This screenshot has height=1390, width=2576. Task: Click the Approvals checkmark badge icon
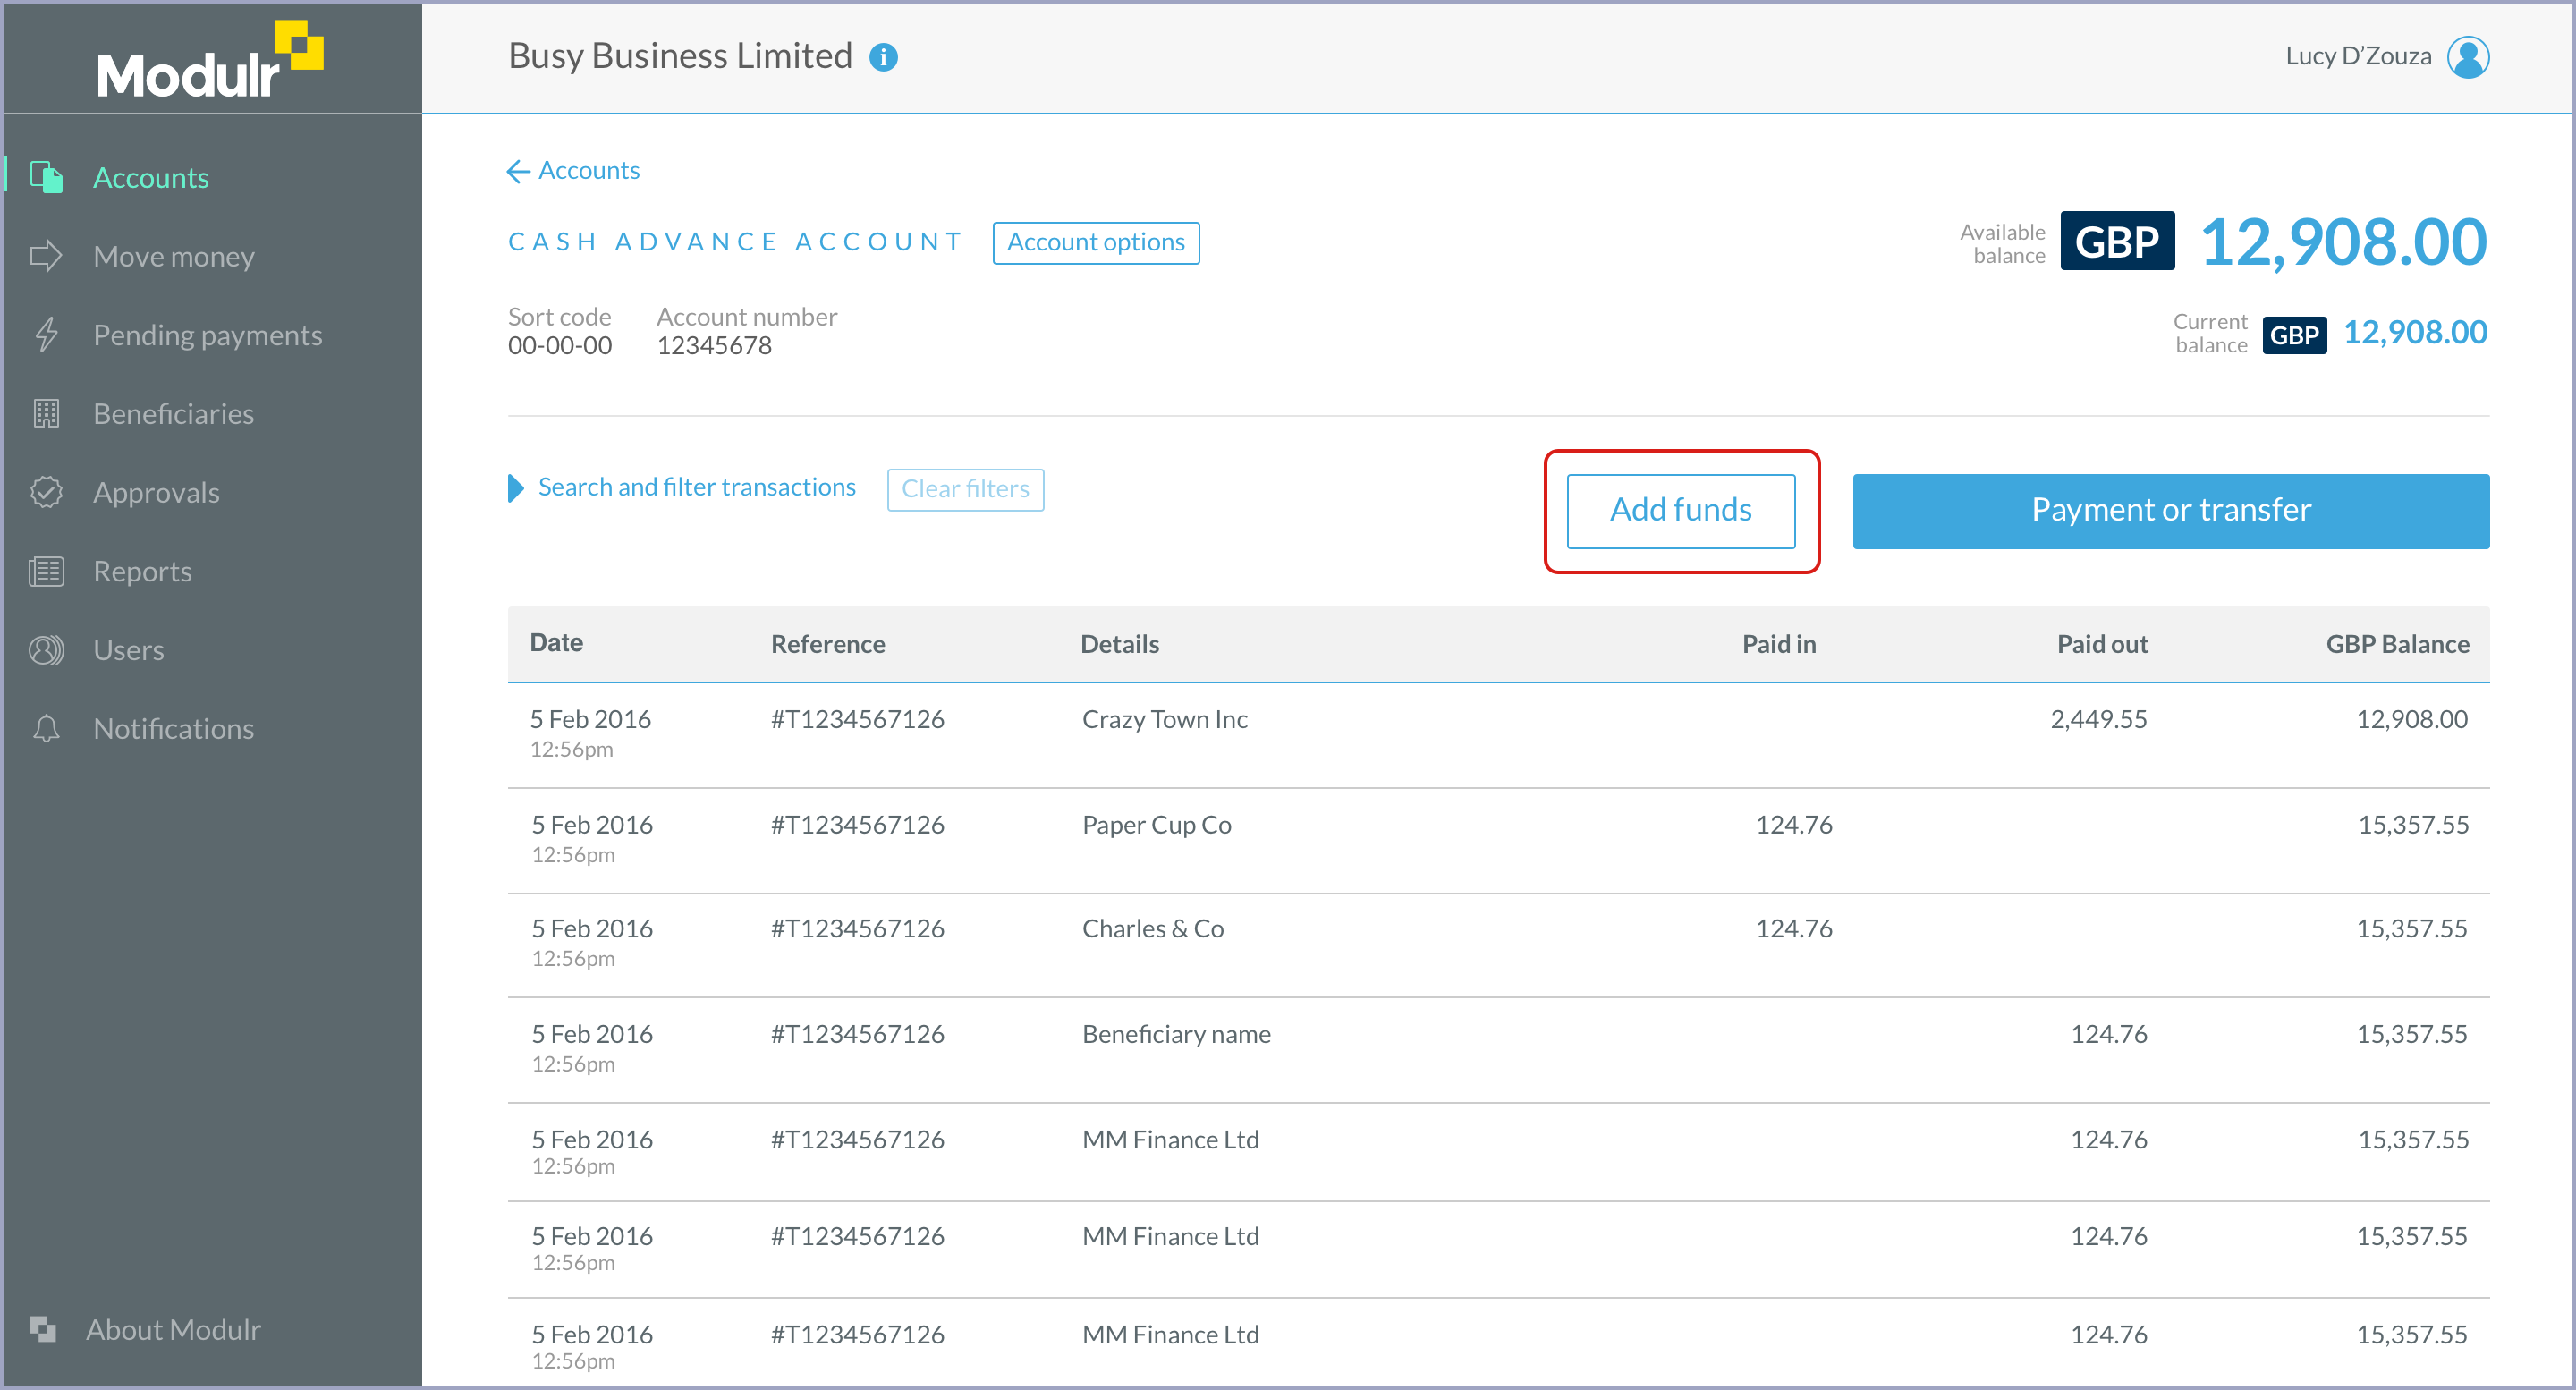(46, 492)
